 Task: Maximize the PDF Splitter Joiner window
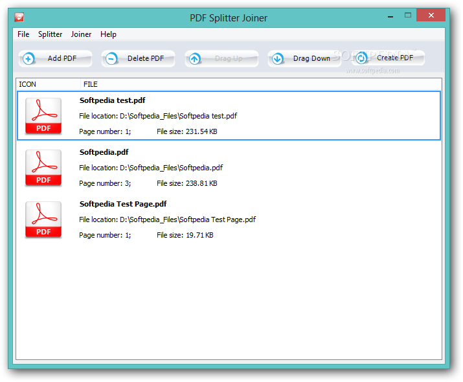[x=408, y=15]
